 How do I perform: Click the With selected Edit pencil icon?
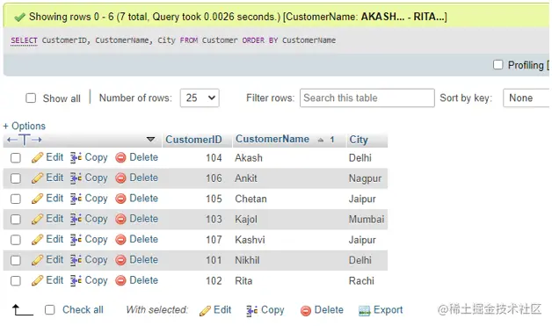point(205,310)
